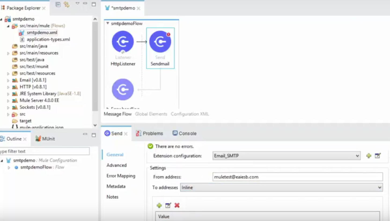Expand the src/main/resources folder
Viewport: 390px width, 221px height.
pyautogui.click(x=8, y=53)
